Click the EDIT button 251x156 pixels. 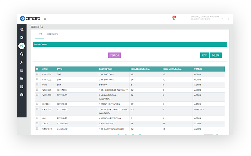[204, 55]
